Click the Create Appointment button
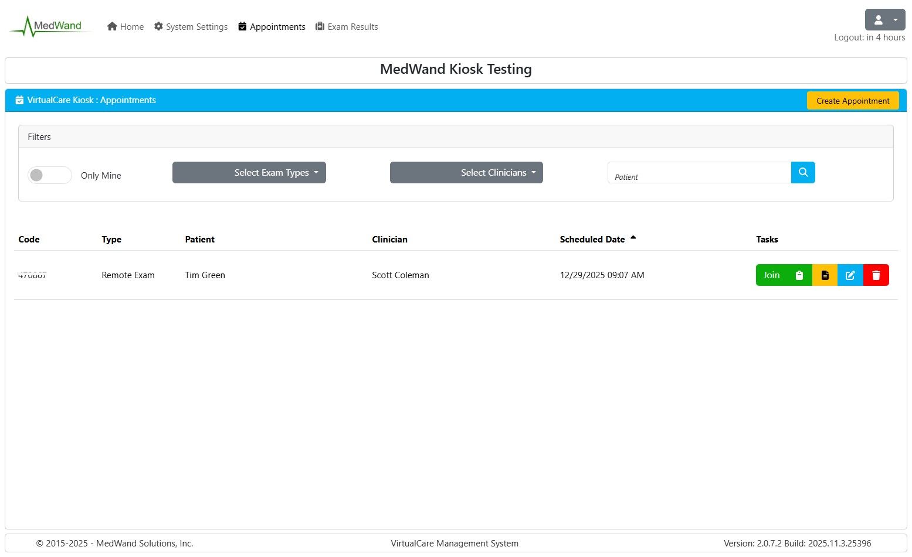Screen dimensions: 912x557 pos(852,101)
